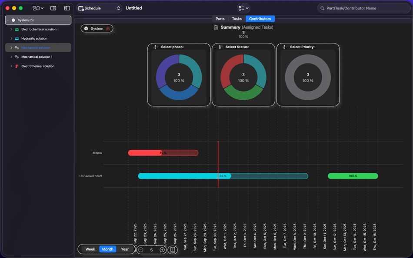Switch to the Parts tab
The image size is (413, 258).
click(220, 19)
